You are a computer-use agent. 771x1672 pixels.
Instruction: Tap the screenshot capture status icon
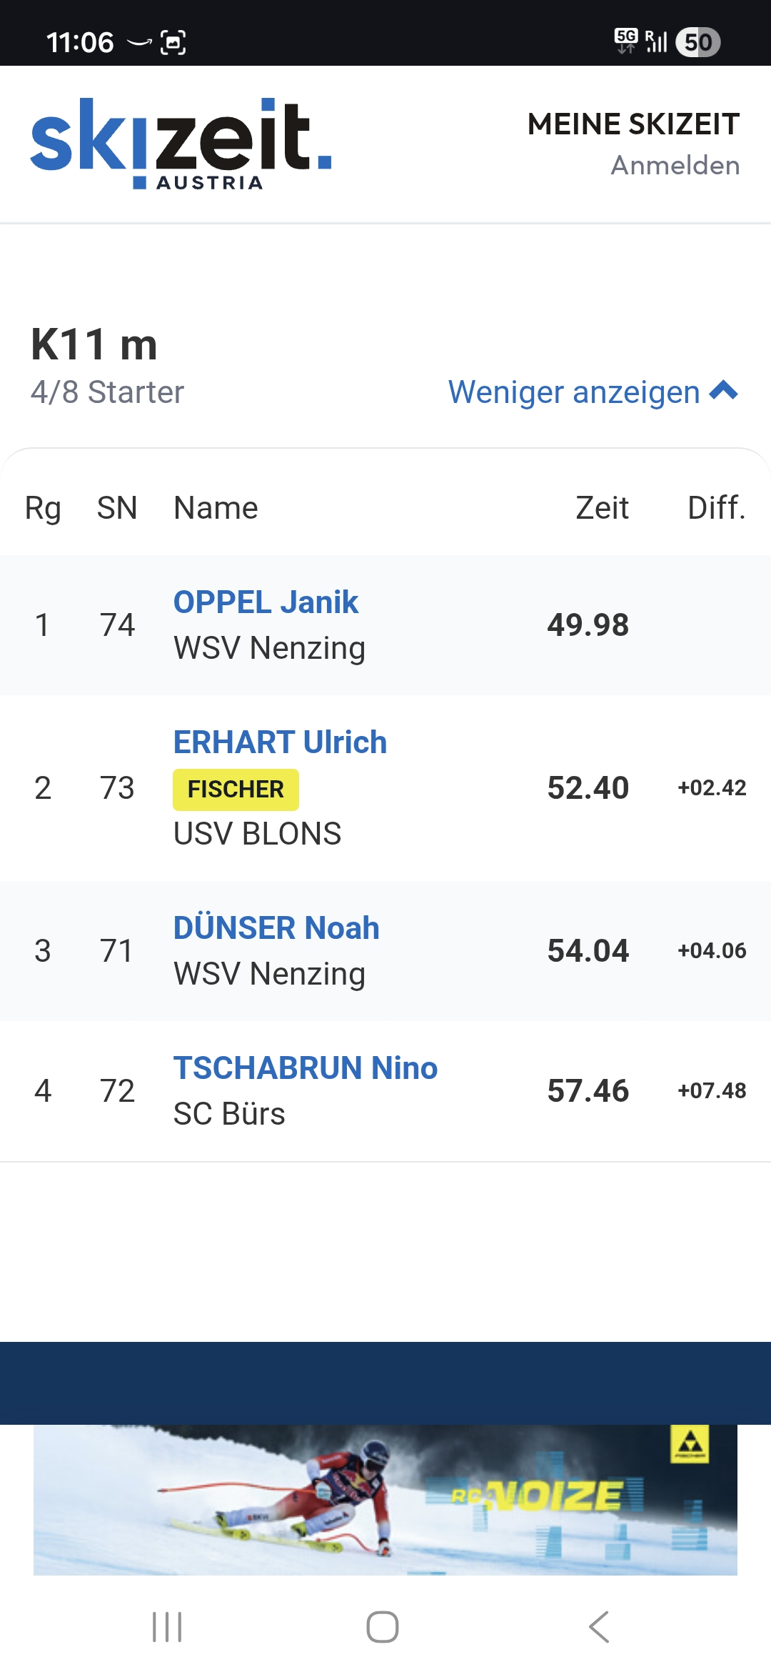click(x=173, y=43)
